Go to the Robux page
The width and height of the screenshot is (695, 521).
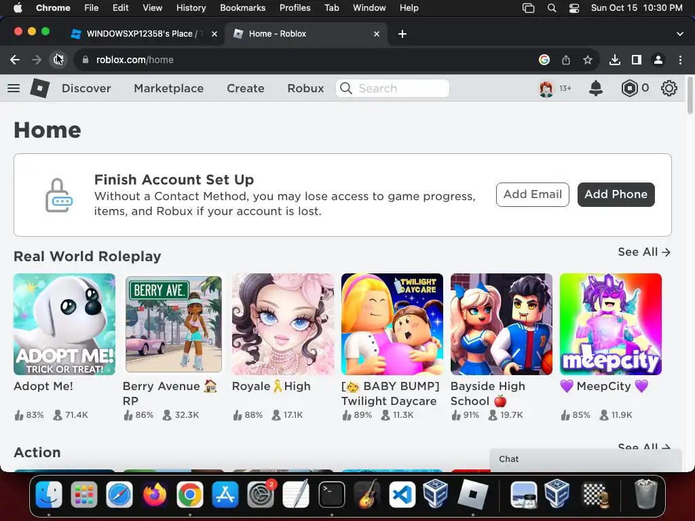click(x=305, y=88)
